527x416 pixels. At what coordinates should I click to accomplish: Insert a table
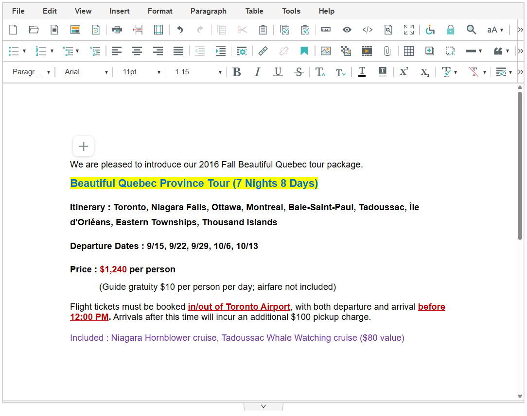409,51
